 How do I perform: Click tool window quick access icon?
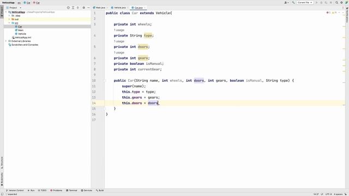click(x=2, y=194)
